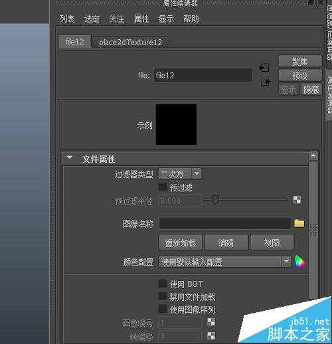Click the scroll up arrow of the attribute panel
332x344 pixels.
(313, 156)
